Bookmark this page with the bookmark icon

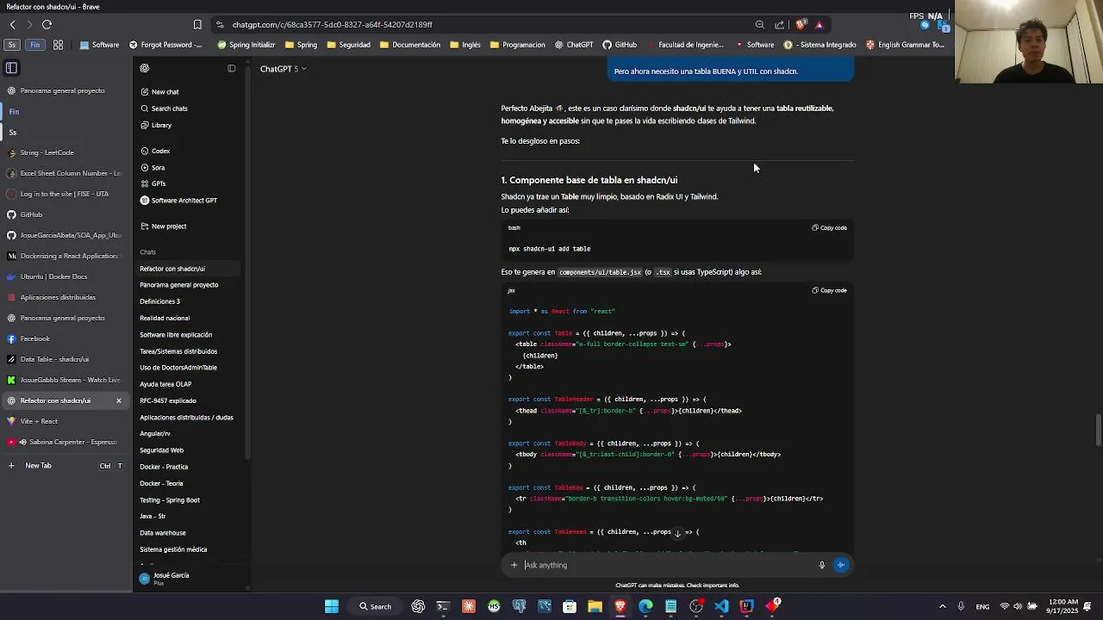pyautogui.click(x=197, y=25)
